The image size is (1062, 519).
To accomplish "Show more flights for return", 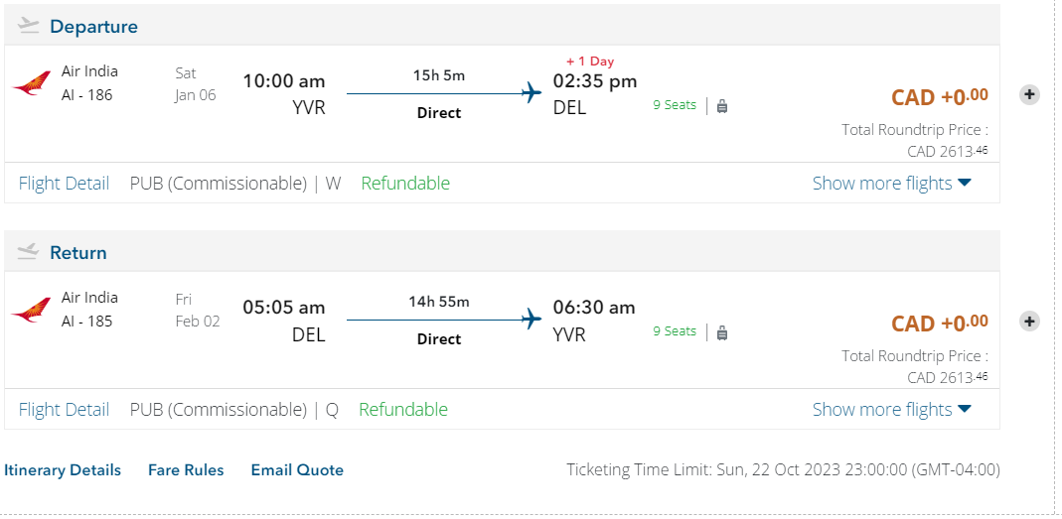I will click(x=891, y=410).
